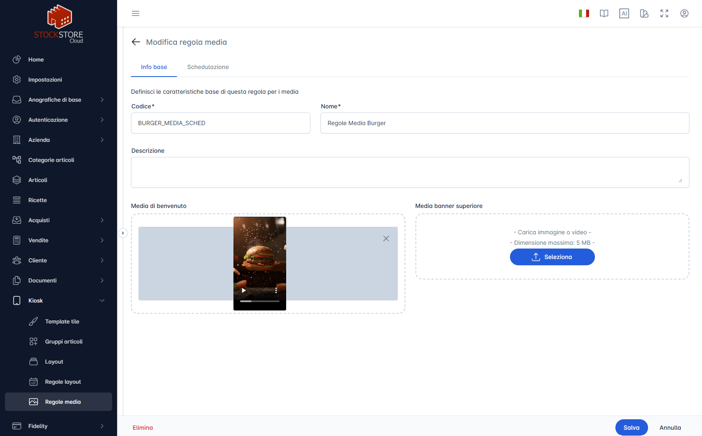702x436 pixels.
Task: Switch to the Schedulazione tab
Action: tap(208, 67)
